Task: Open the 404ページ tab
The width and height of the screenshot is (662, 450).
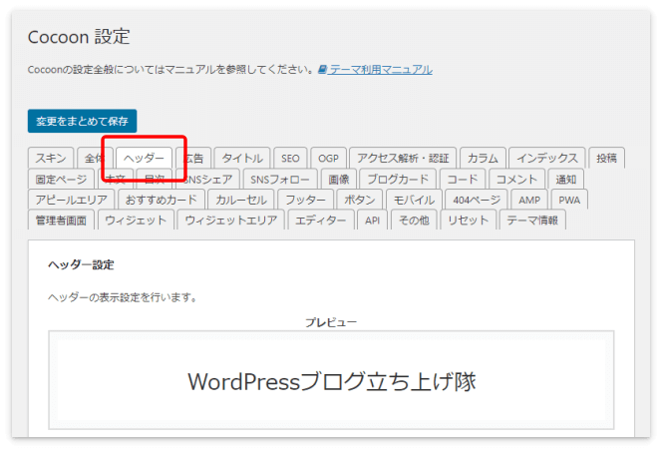Action: (477, 200)
